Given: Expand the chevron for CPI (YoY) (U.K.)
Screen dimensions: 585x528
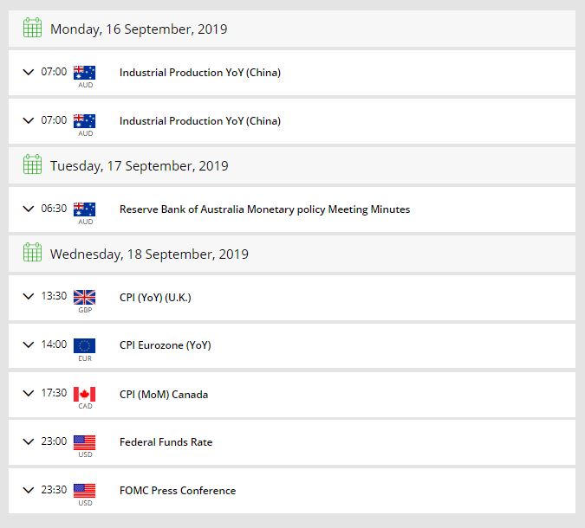Looking at the screenshot, I should (28, 297).
